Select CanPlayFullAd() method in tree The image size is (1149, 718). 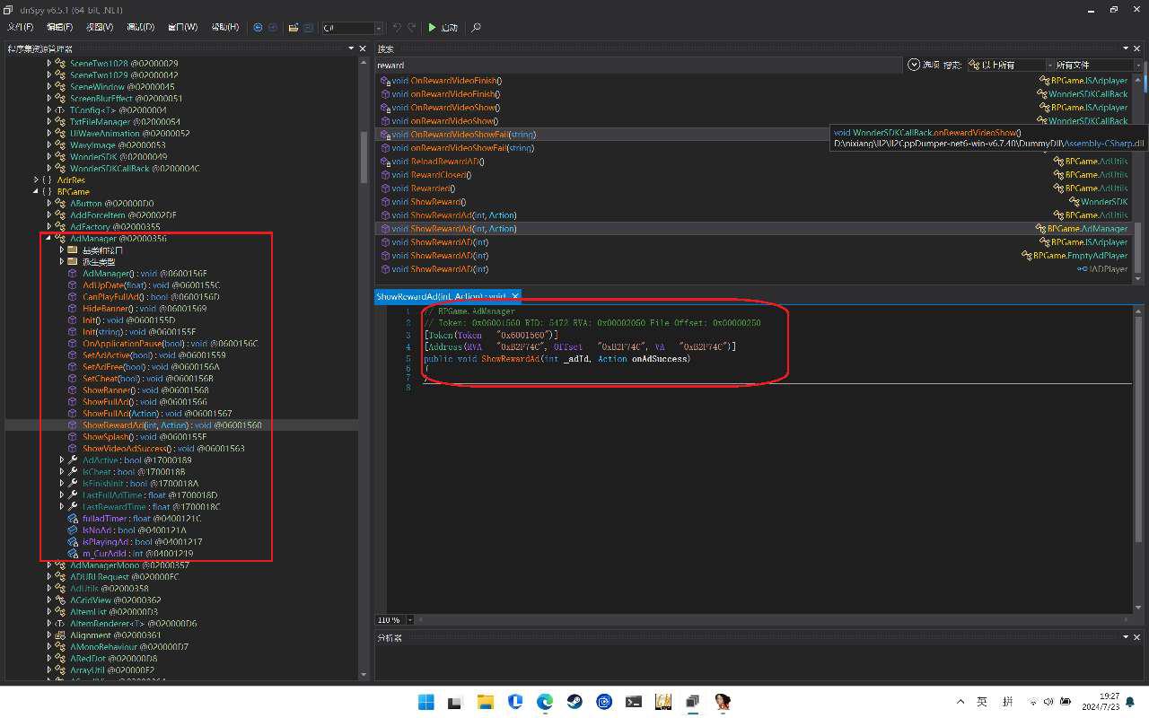click(151, 297)
